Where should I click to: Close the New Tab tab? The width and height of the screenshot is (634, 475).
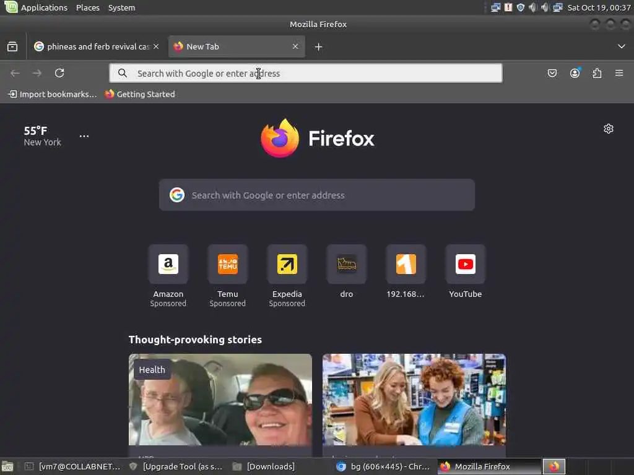pyautogui.click(x=295, y=46)
